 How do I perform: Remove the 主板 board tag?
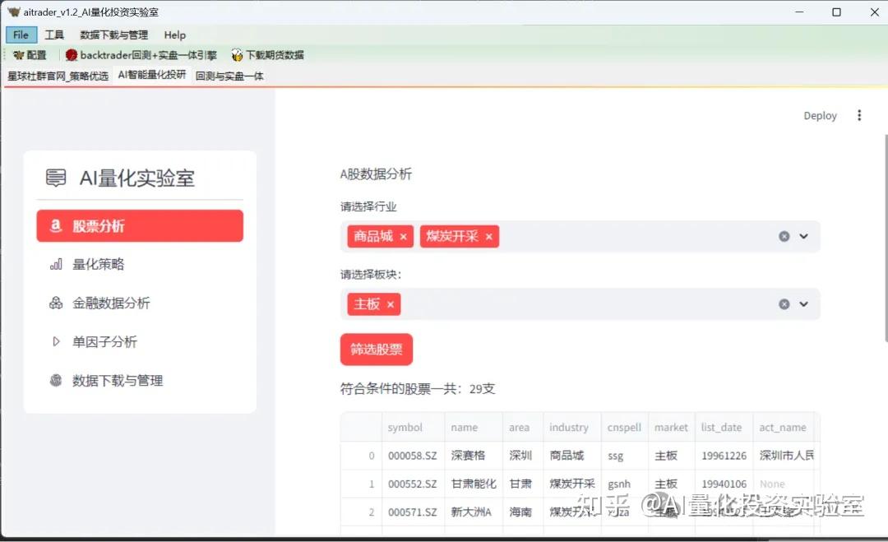pos(390,303)
